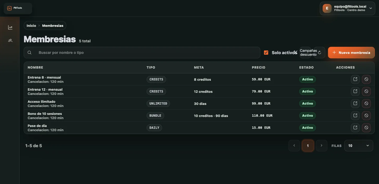Click the 1-5 de 5 counter
The width and height of the screenshot is (379, 184).
click(34, 146)
